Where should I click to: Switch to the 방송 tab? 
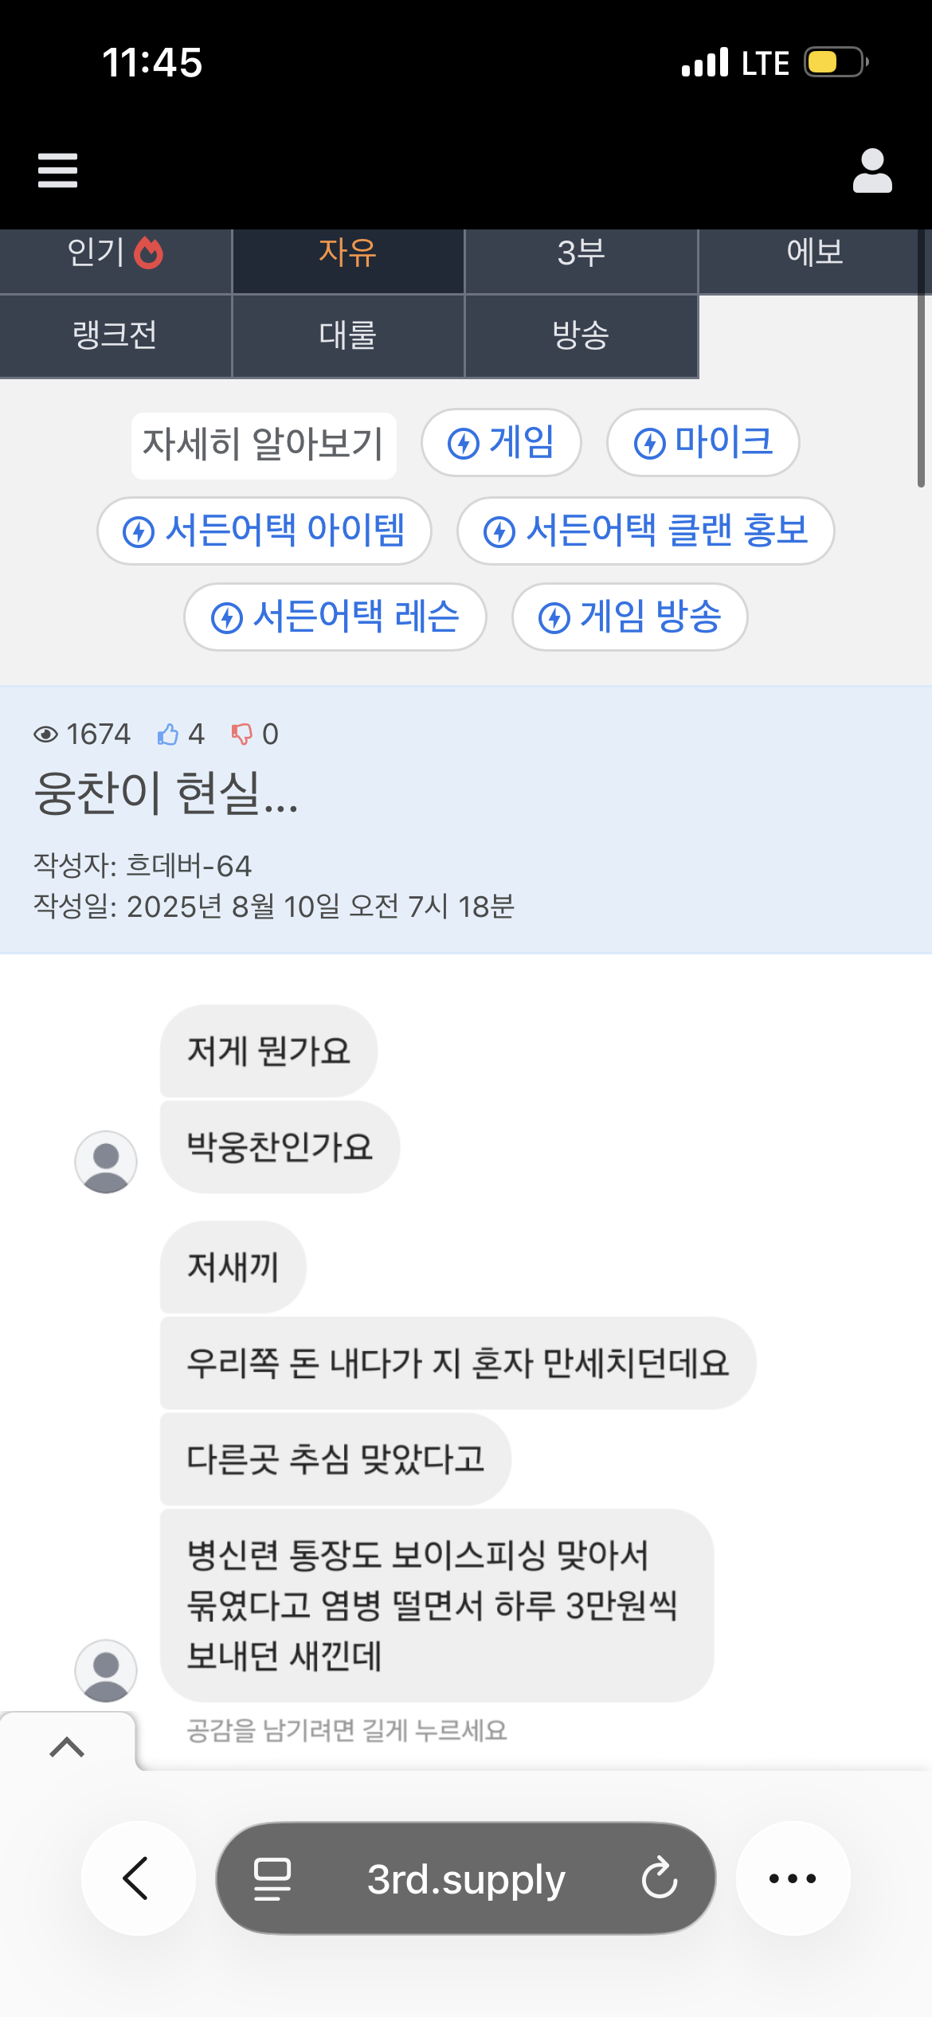coord(581,335)
